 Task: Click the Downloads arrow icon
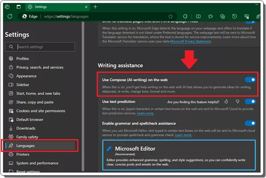coord(11,128)
